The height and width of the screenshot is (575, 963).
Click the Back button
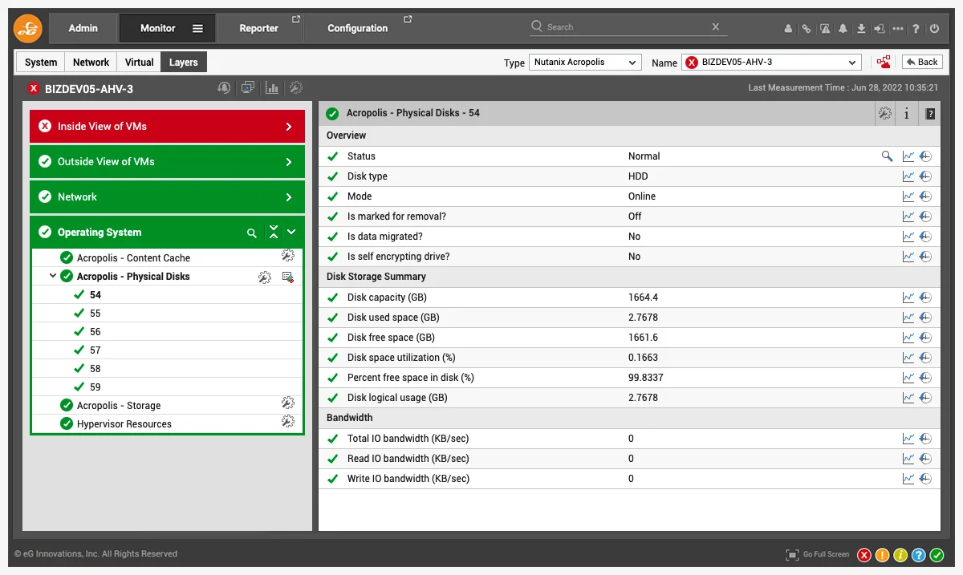coord(922,62)
